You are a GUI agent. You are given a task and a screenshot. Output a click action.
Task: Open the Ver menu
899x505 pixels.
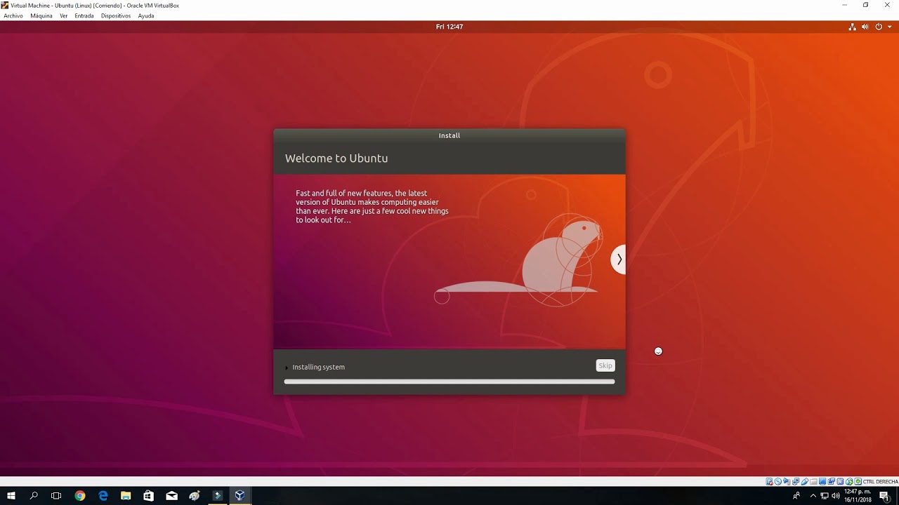[x=63, y=15]
